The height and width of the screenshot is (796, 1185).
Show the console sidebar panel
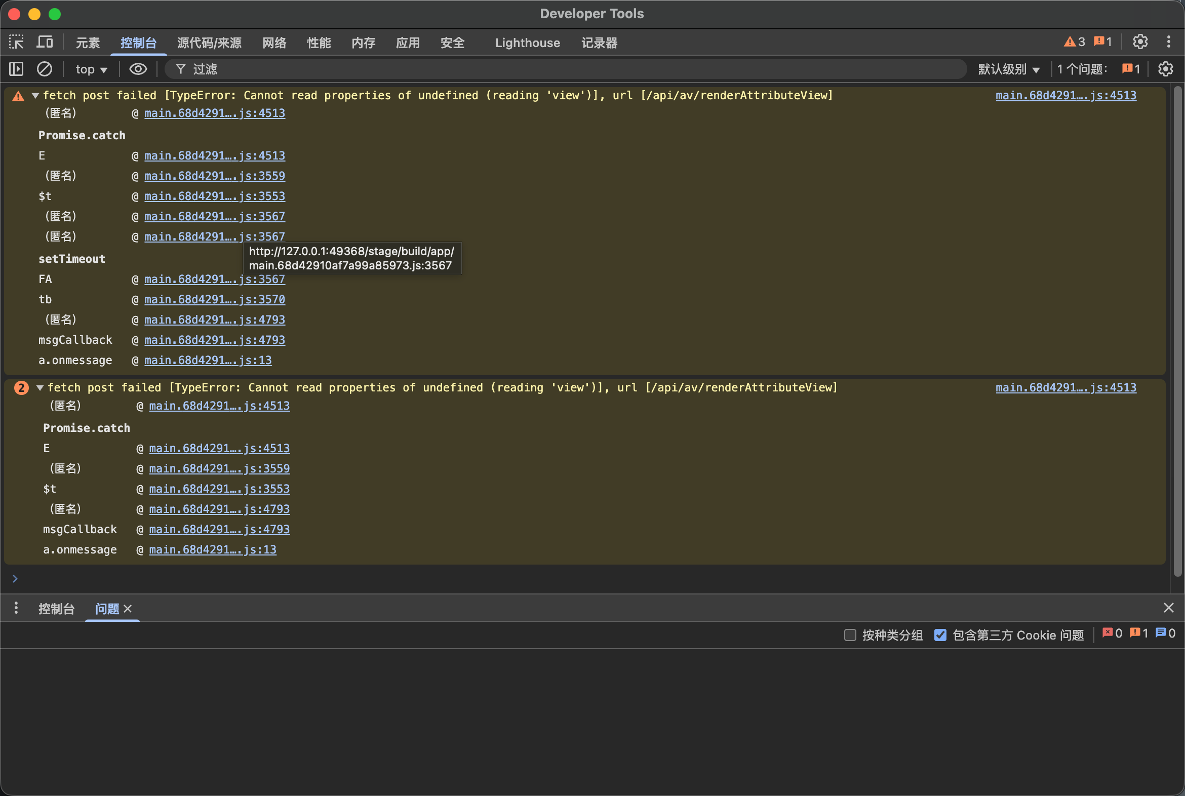tap(16, 69)
